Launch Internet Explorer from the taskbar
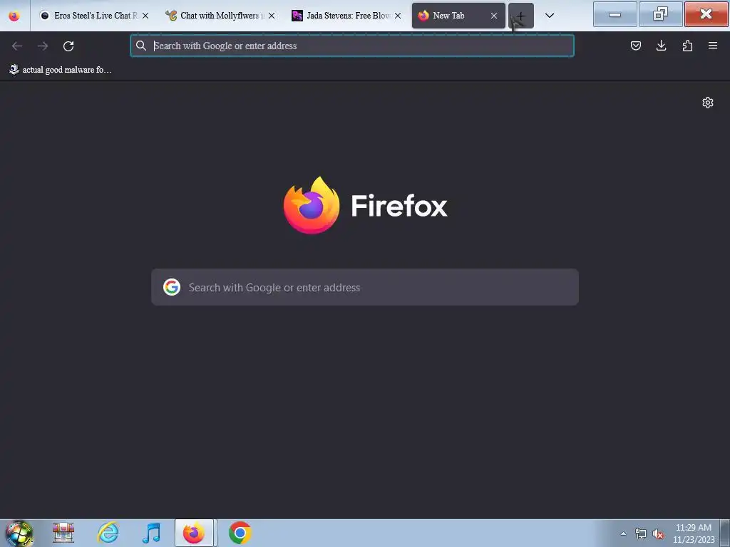The width and height of the screenshot is (730, 547). [x=108, y=533]
